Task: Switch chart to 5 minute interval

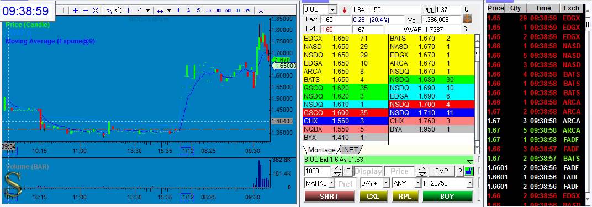Action: [x=198, y=10]
